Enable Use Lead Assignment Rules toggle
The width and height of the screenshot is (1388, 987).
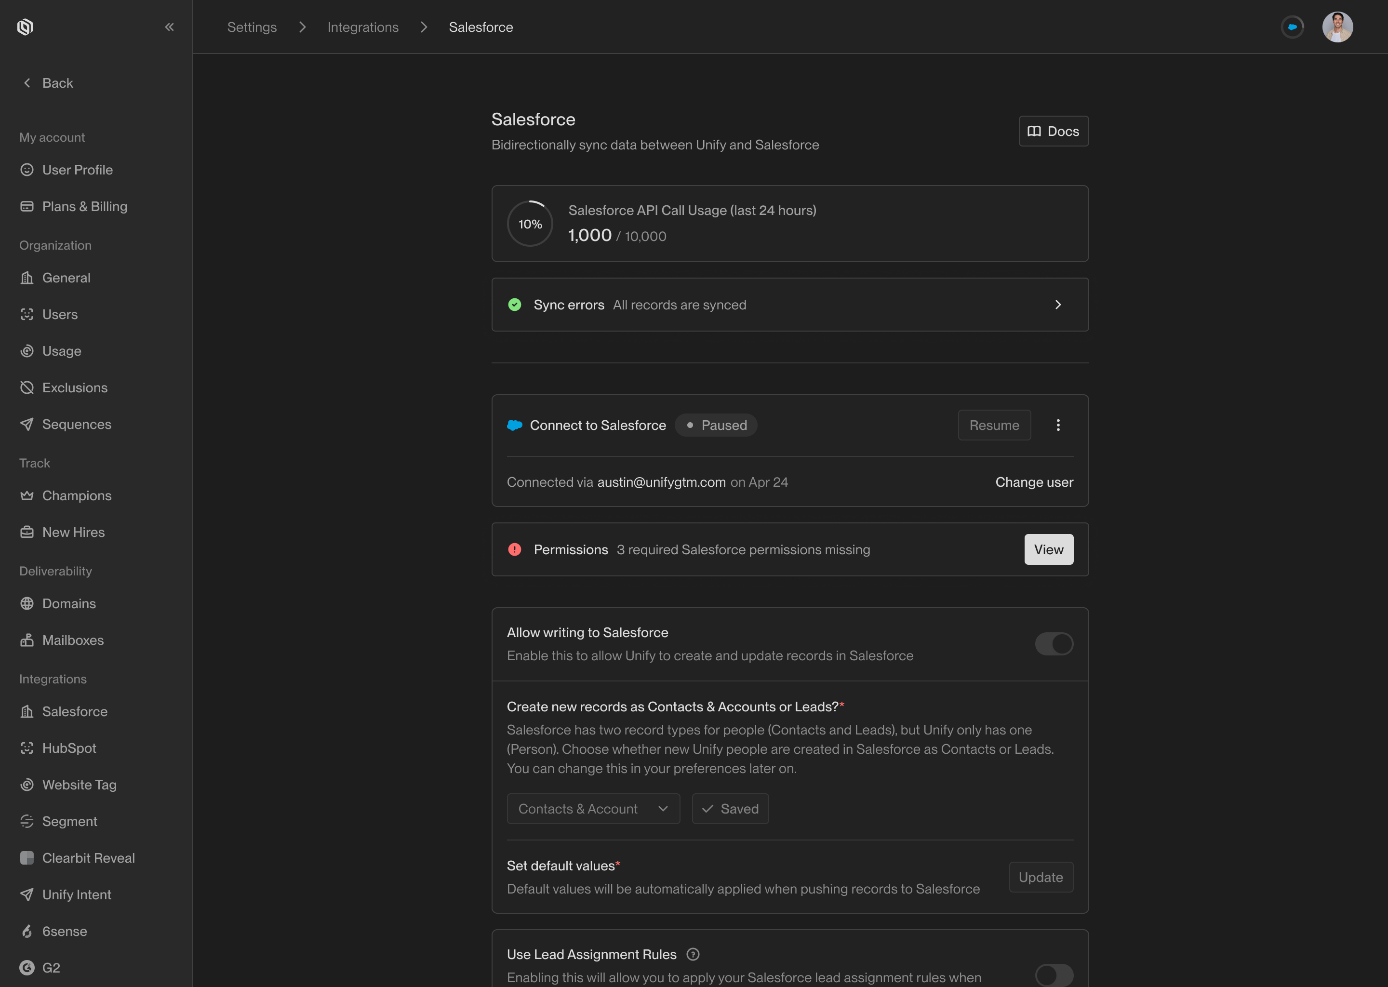tap(1054, 974)
